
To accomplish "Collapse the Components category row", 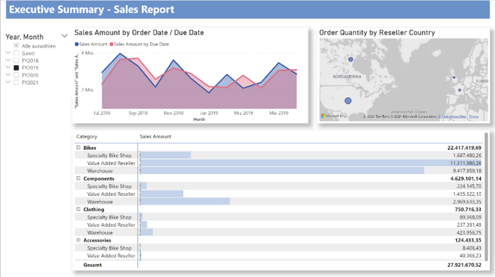I will point(78,178).
